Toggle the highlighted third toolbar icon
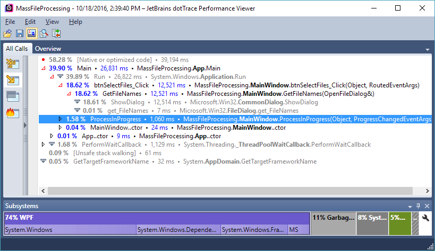Screen dimensions: 435x251 click(32, 33)
